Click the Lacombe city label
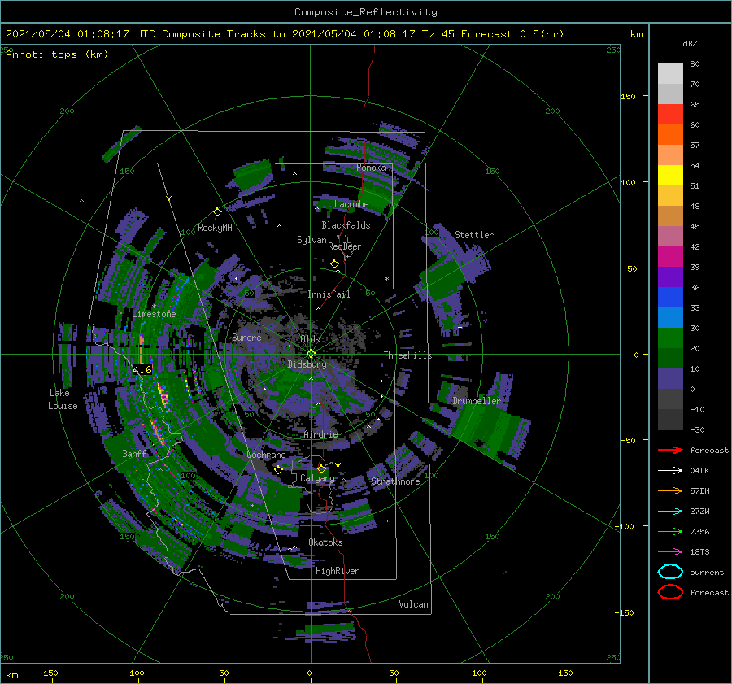The width and height of the screenshot is (732, 684). [x=351, y=204]
